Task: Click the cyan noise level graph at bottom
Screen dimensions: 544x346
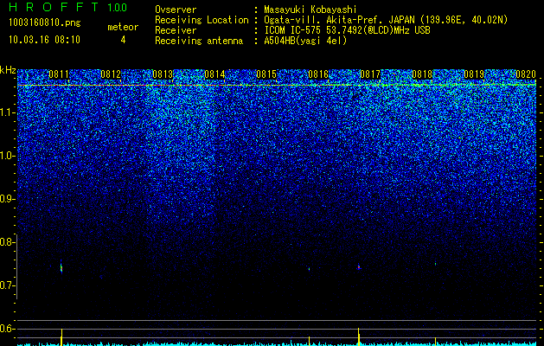Action: click(x=277, y=344)
